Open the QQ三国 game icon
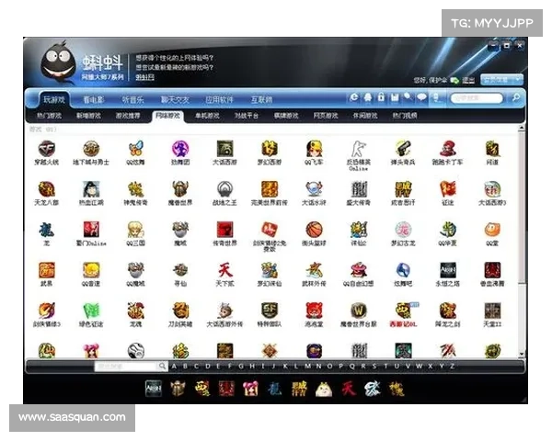Viewport: 552px width, 441px height. (x=136, y=230)
